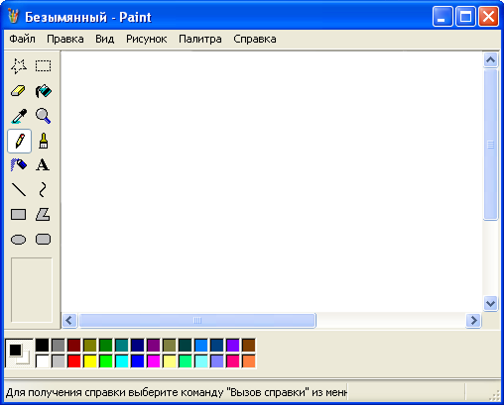Pick the bright red color swatch
Image resolution: width=504 pixels, height=405 pixels.
(x=74, y=361)
